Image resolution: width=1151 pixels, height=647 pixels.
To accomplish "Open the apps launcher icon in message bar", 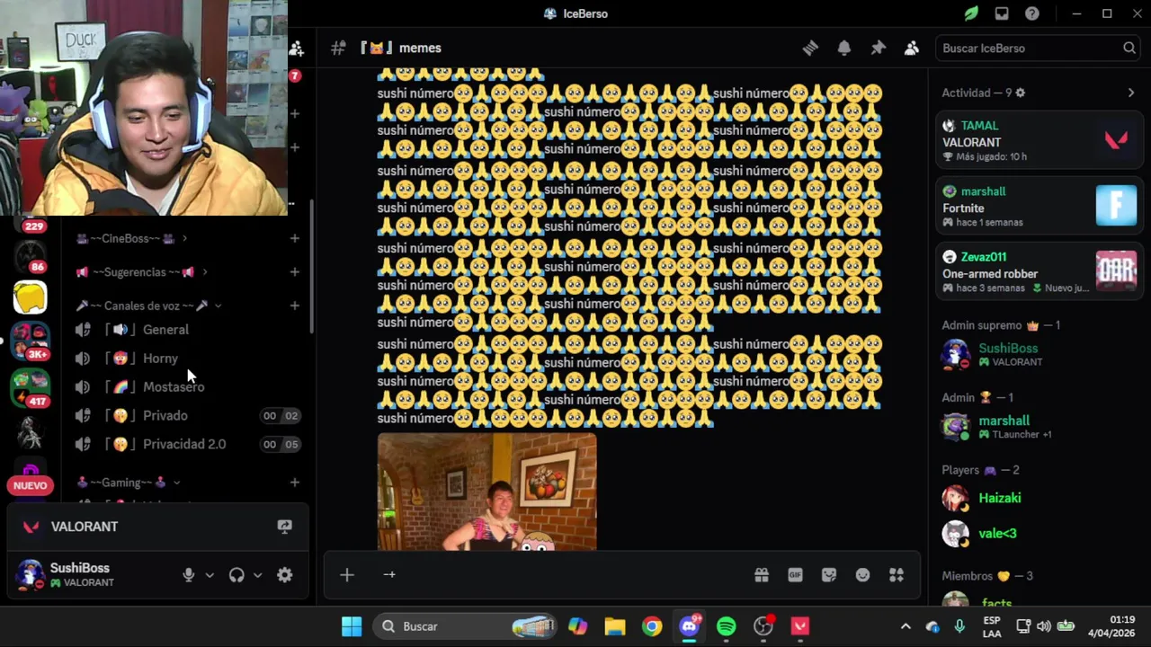I will [x=897, y=575].
